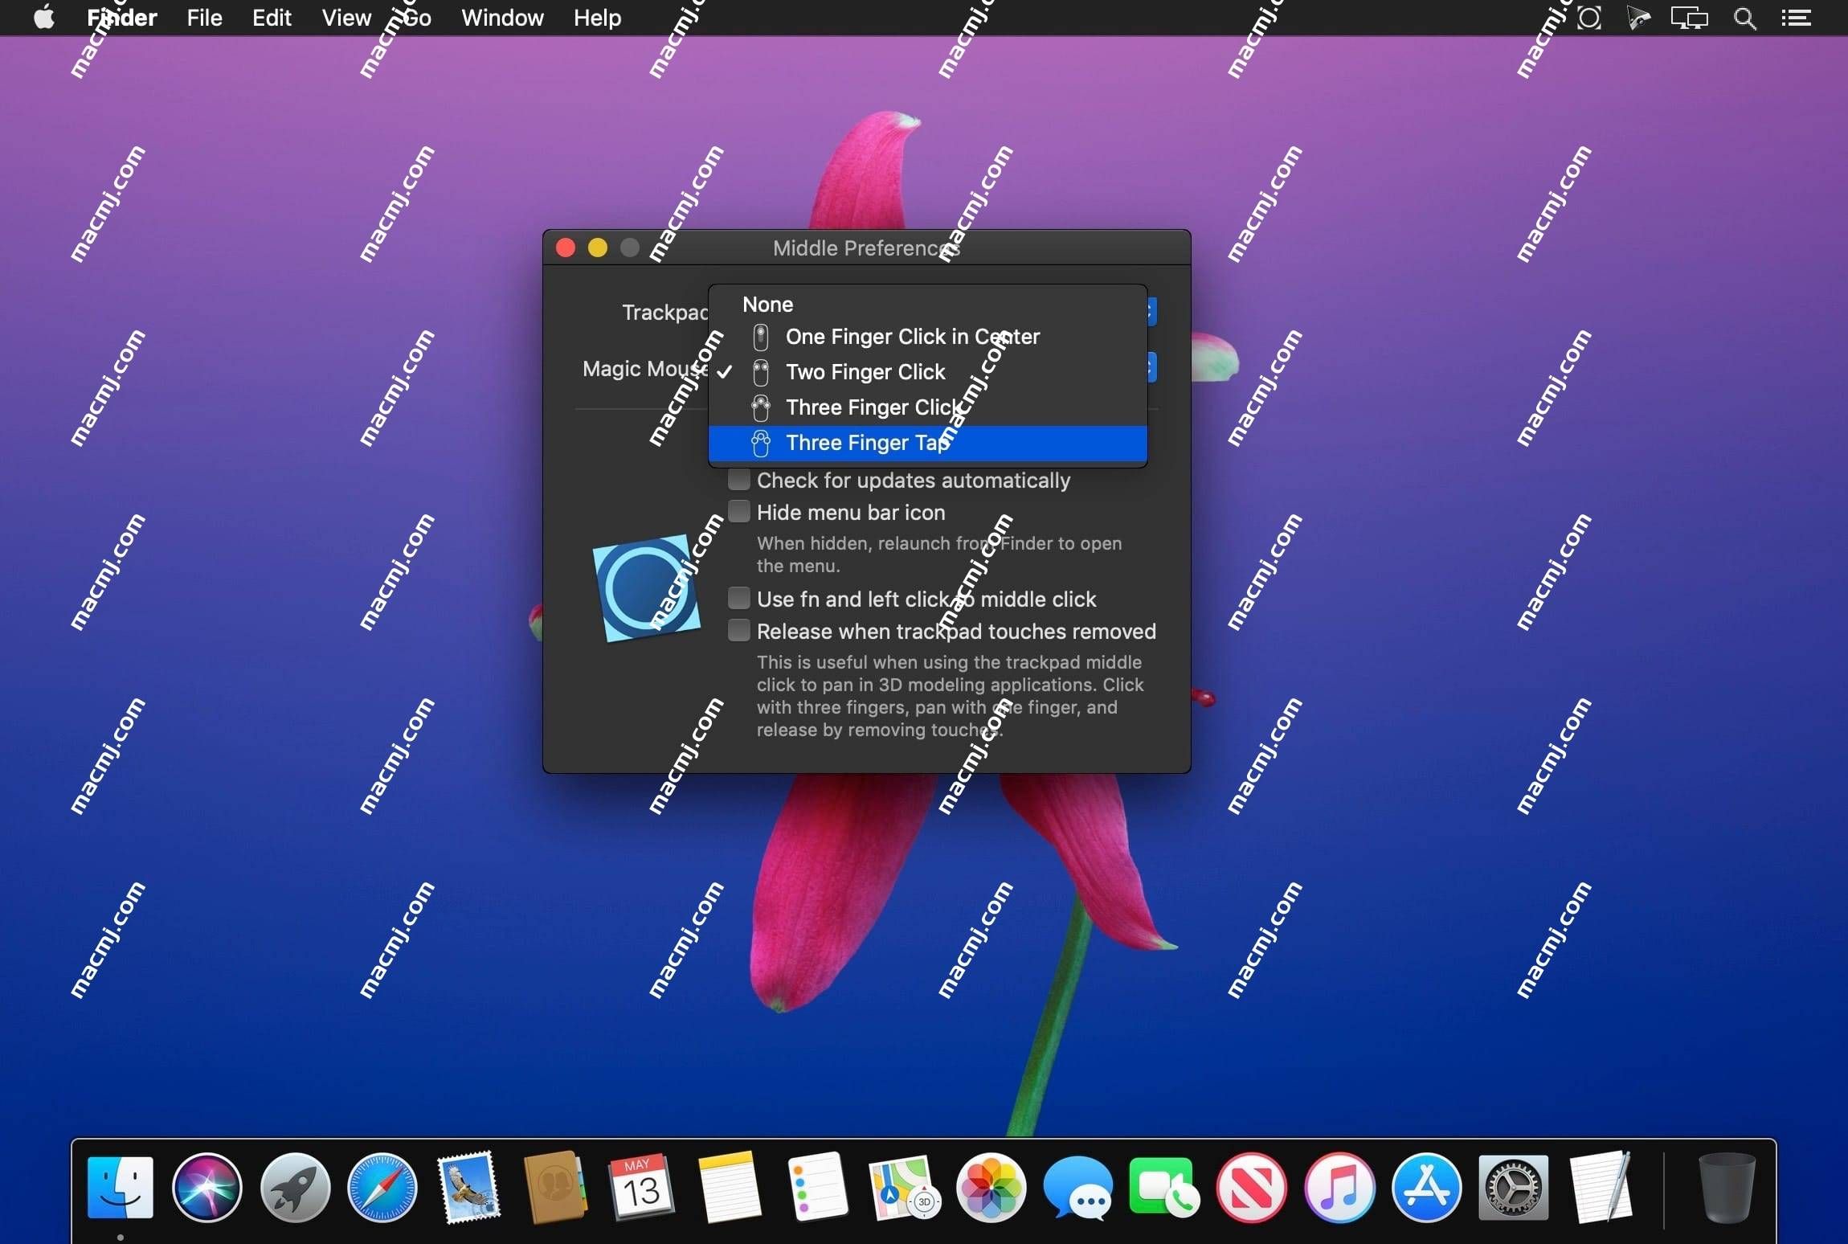Open Safari browser in dock
The height and width of the screenshot is (1244, 1848).
(x=382, y=1187)
